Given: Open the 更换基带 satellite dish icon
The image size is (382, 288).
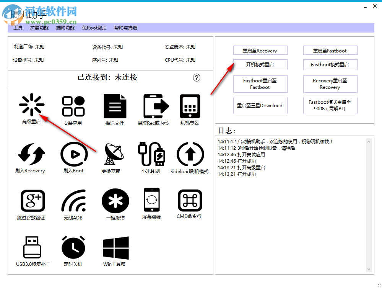Looking at the screenshot, I should coord(114,154).
